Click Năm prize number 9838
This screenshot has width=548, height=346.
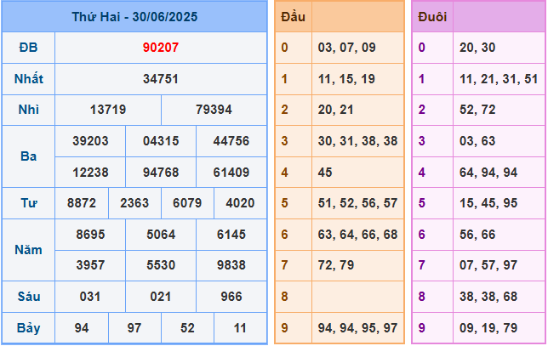[x=231, y=266]
